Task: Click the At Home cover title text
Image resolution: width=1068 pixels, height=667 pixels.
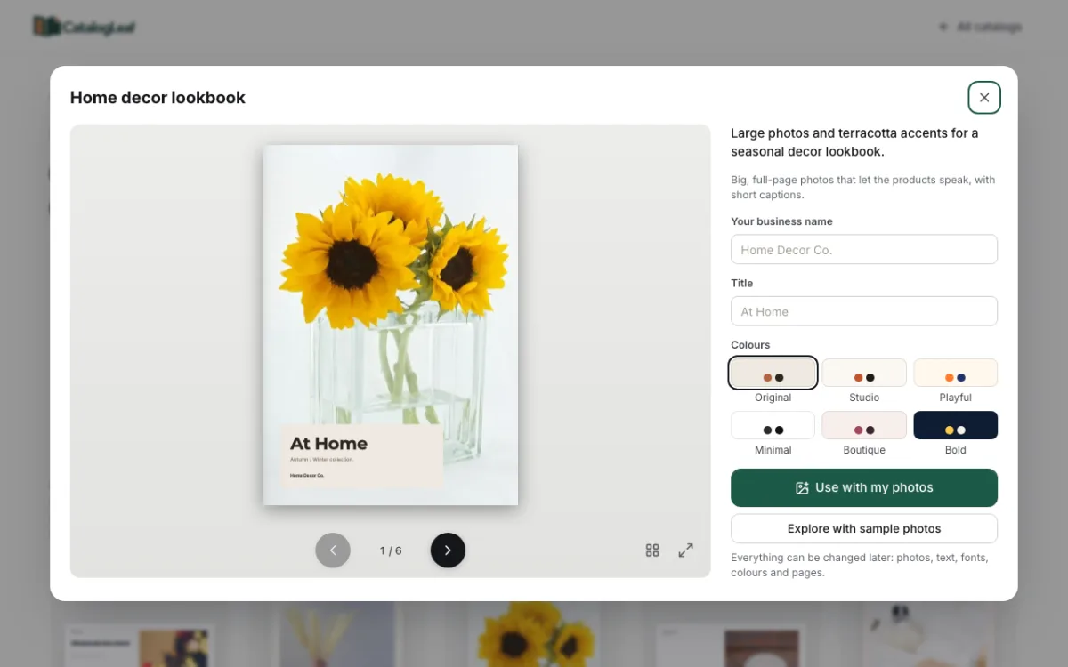Action: [x=328, y=443]
